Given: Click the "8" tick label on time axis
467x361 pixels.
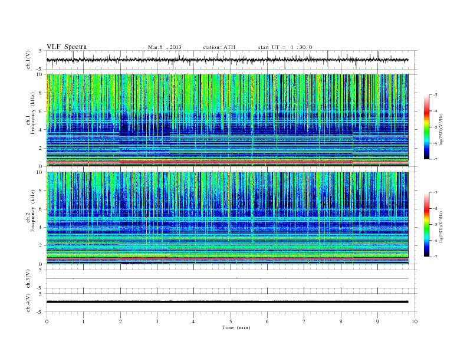Looking at the screenshot, I should [x=341, y=321].
